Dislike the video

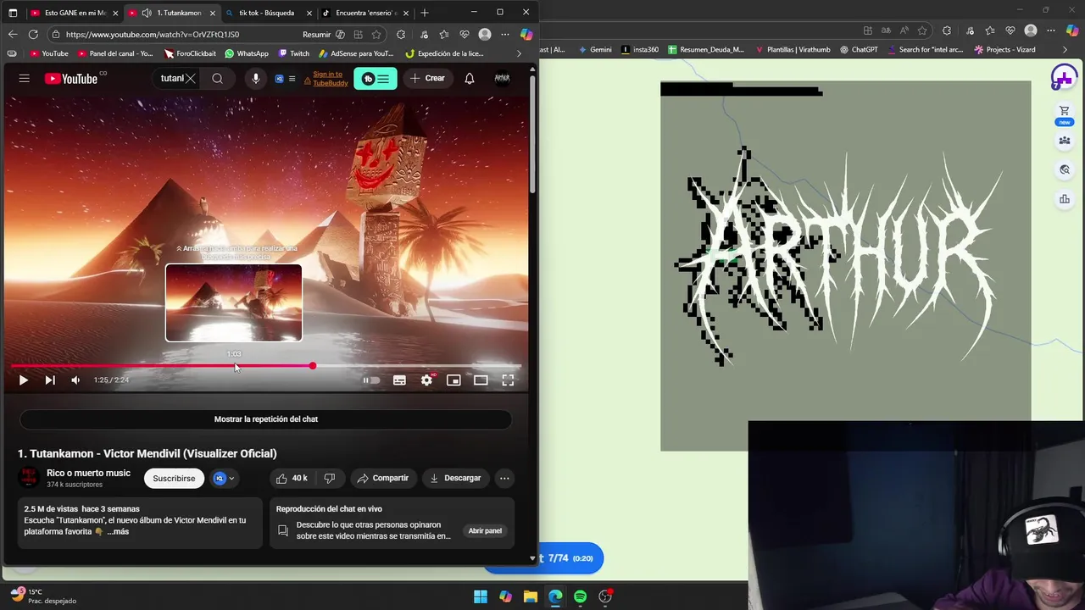pyautogui.click(x=330, y=478)
